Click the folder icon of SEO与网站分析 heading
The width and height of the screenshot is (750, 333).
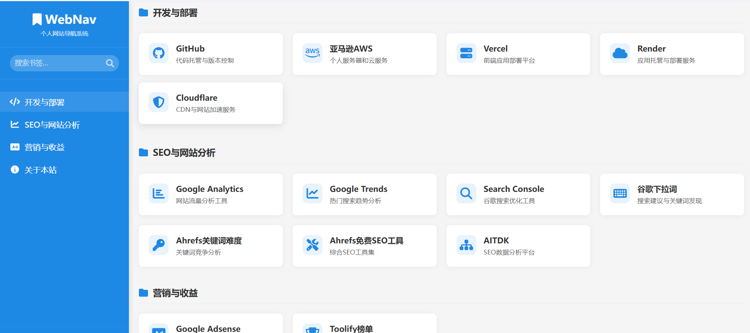click(x=144, y=153)
